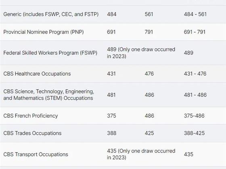Image resolution: width=226 pixels, height=169 pixels.
Task: Select the 388-425 range value
Action: click(x=194, y=133)
